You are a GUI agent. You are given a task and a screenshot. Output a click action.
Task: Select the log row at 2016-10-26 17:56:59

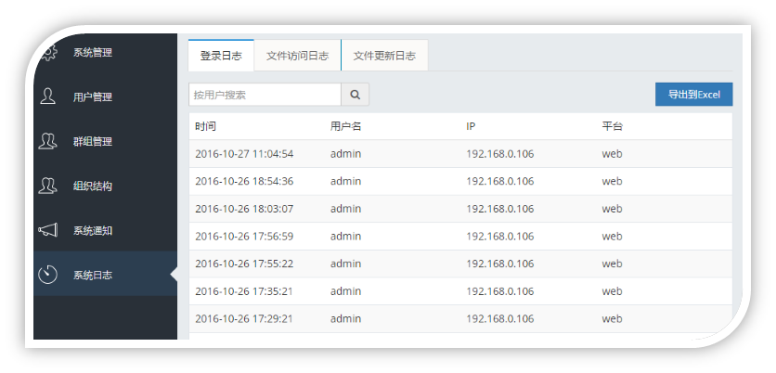[x=459, y=237]
